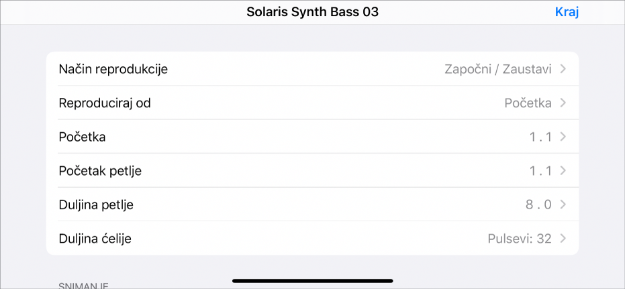Screen dimensions: 625x289
Task: Change the Započni / Zaustavi value
Action: point(497,69)
